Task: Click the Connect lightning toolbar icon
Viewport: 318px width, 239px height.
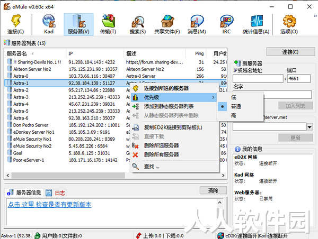Action: pos(15,21)
